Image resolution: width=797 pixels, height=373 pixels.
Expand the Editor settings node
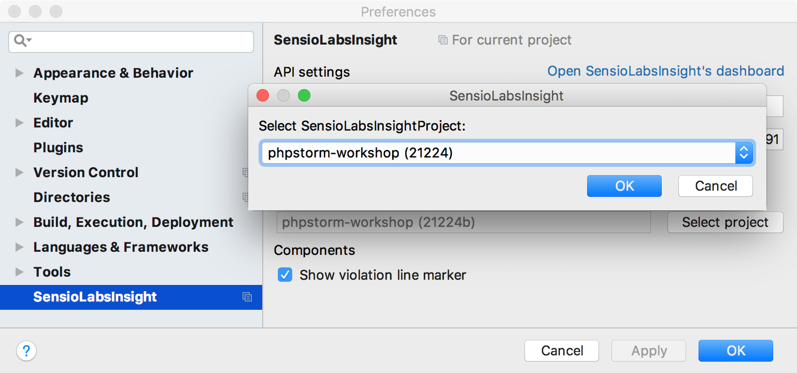coord(20,123)
